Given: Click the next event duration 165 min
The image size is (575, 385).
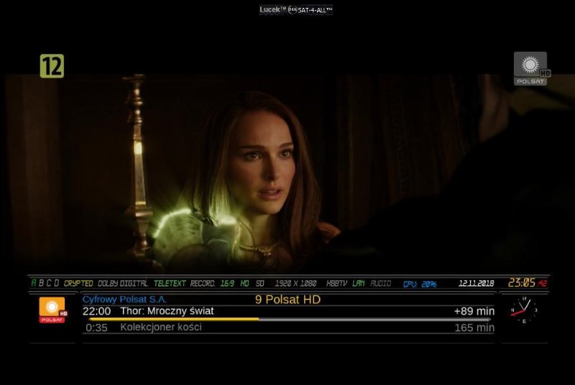Looking at the screenshot, I should click(x=474, y=328).
